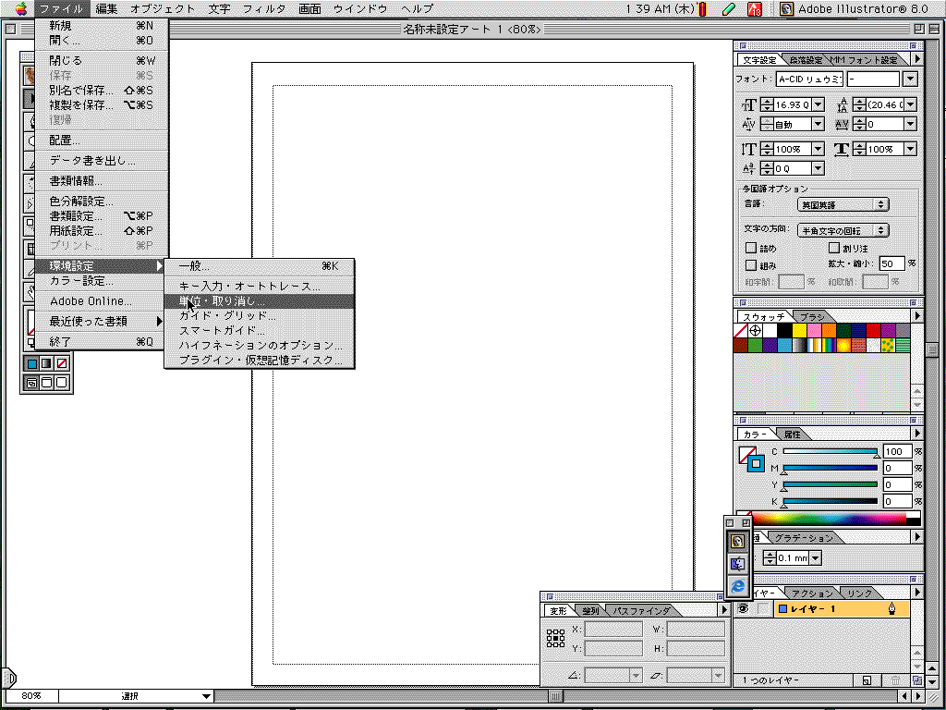Enable the 詰め checkbox
This screenshot has height=710, width=946.
(751, 248)
